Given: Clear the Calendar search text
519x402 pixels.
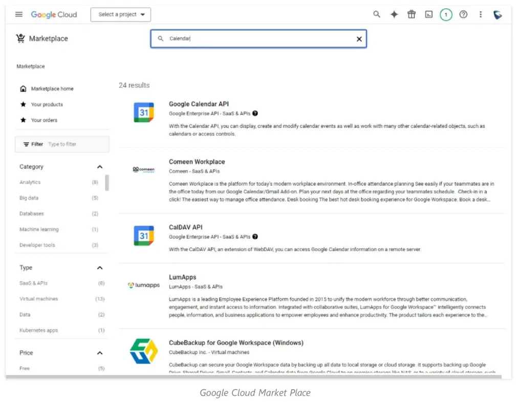Looking at the screenshot, I should click(x=359, y=39).
